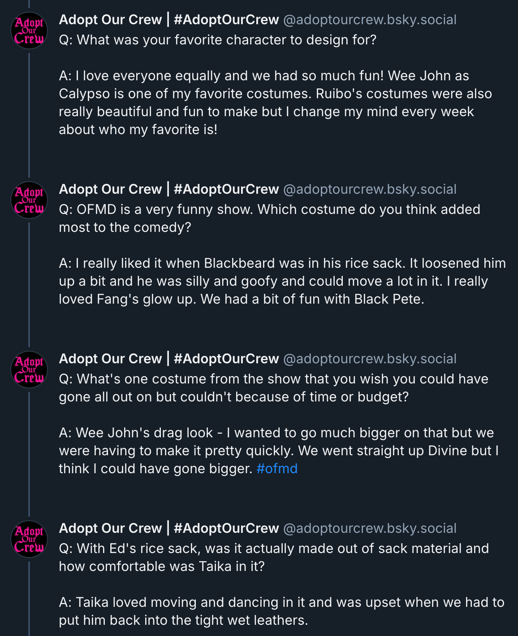The image size is (518, 636).
Task: Click the @adoptourcrew.bsky.social handle on the first post
Action: point(370,20)
